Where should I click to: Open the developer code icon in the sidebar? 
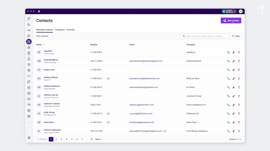[x=29, y=76]
